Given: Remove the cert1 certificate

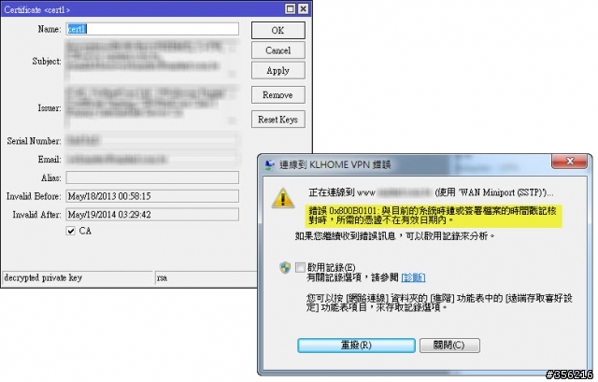Looking at the screenshot, I should 278,95.
